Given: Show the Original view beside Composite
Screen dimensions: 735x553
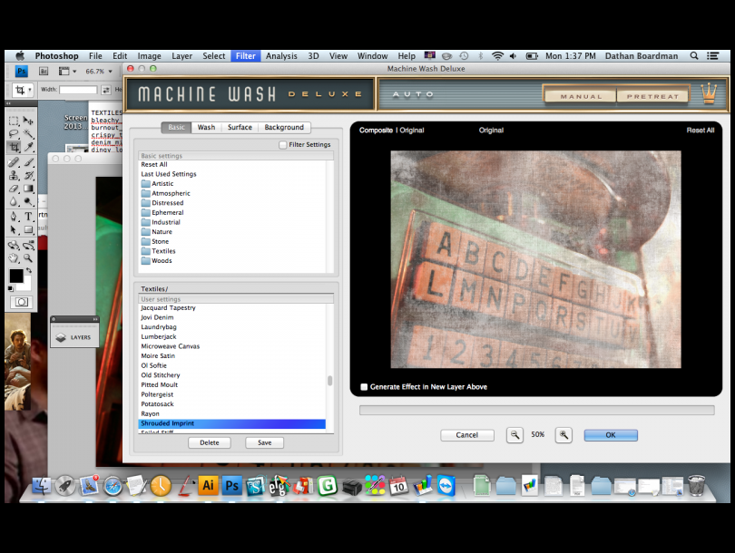Looking at the screenshot, I should point(412,131).
